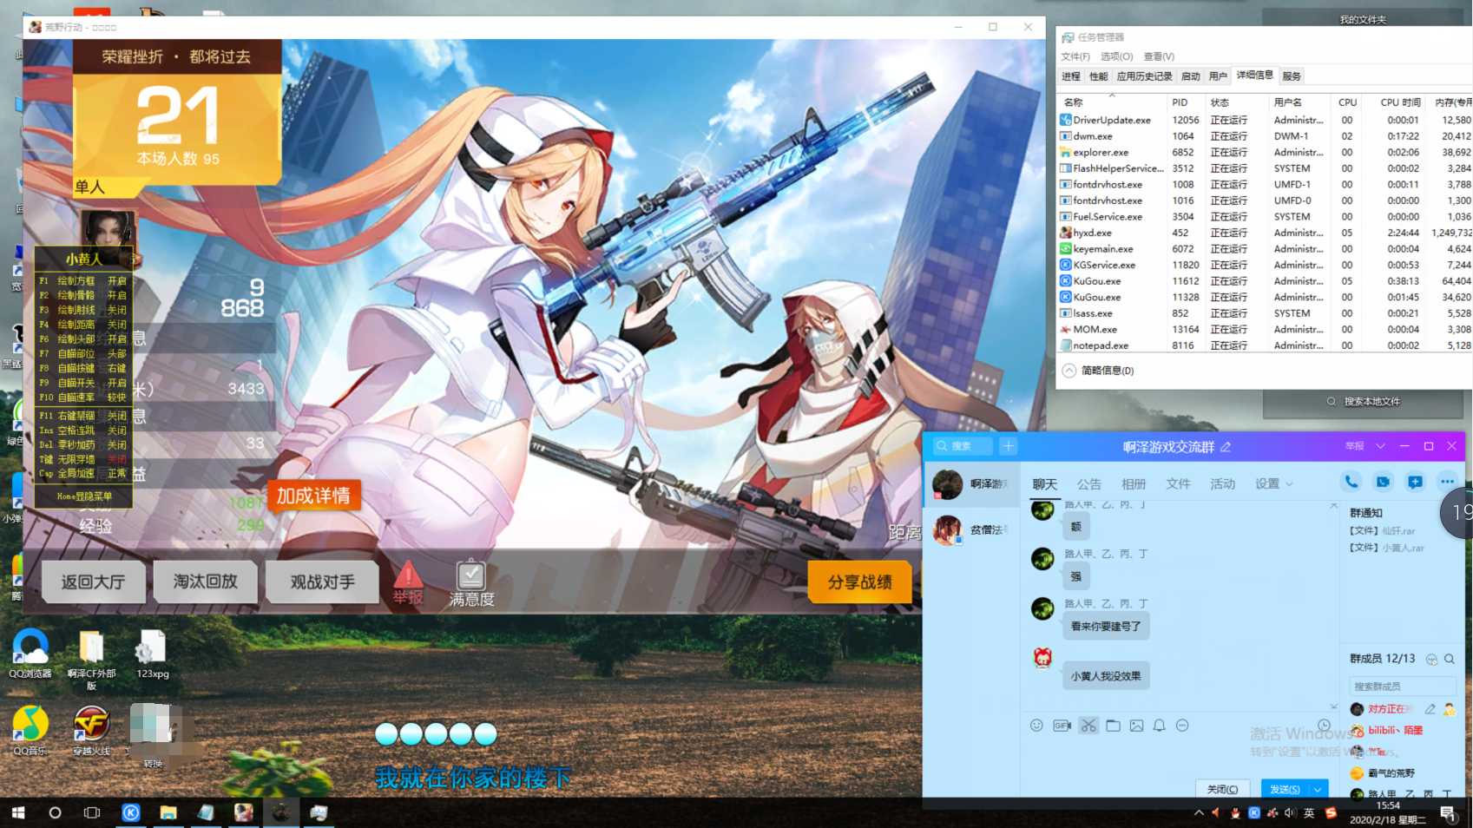The height and width of the screenshot is (828, 1473).
Task: Click the red 举报 report icon in game
Action: point(408,582)
